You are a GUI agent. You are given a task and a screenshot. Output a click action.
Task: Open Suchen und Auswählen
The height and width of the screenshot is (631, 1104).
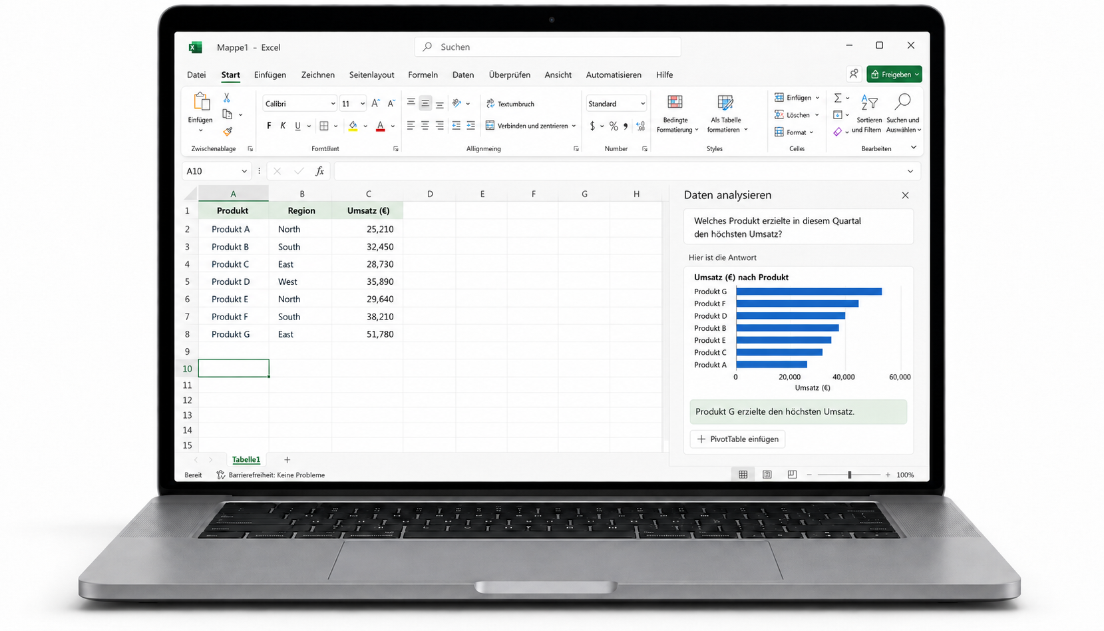[903, 114]
